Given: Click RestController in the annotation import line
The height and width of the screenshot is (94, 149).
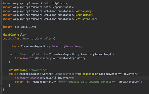Looking at the screenshot, I should pyautogui.click(x=85, y=19).
